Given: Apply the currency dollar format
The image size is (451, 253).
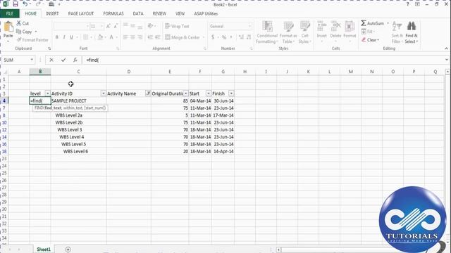Looking at the screenshot, I should click(213, 37).
